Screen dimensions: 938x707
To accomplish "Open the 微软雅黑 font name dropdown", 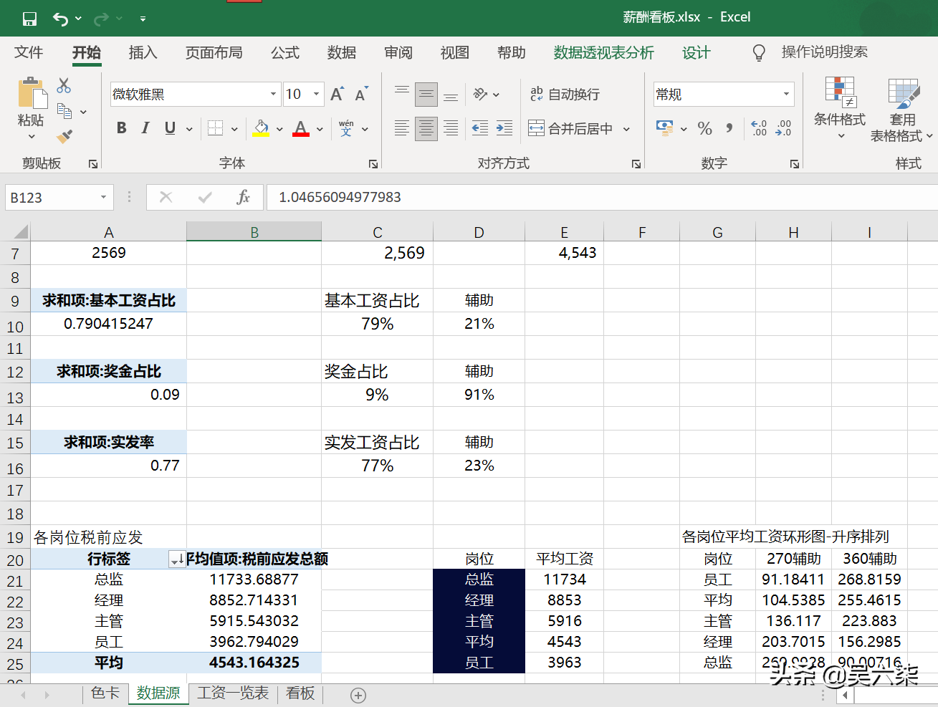I will 273,94.
